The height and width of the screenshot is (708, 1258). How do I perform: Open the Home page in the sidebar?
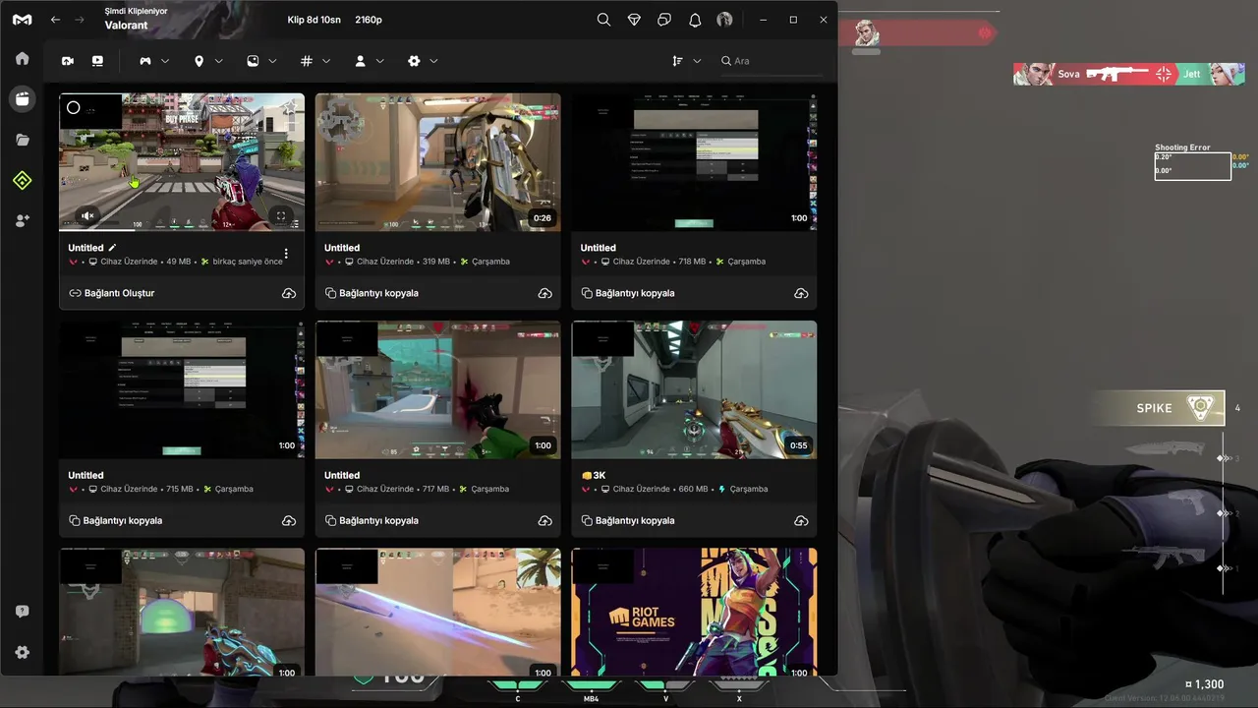(x=22, y=58)
